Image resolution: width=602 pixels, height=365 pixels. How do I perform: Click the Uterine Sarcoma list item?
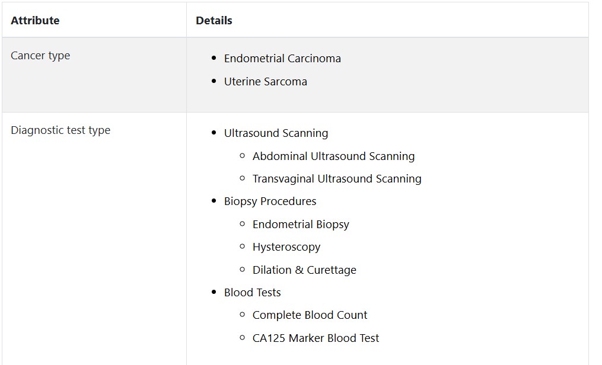point(265,82)
